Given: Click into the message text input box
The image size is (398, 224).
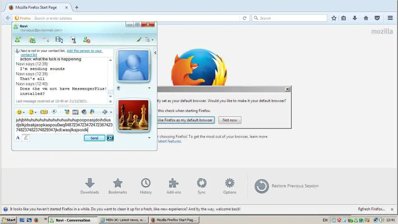Looking at the screenshot, I should pyautogui.click(x=64, y=125).
